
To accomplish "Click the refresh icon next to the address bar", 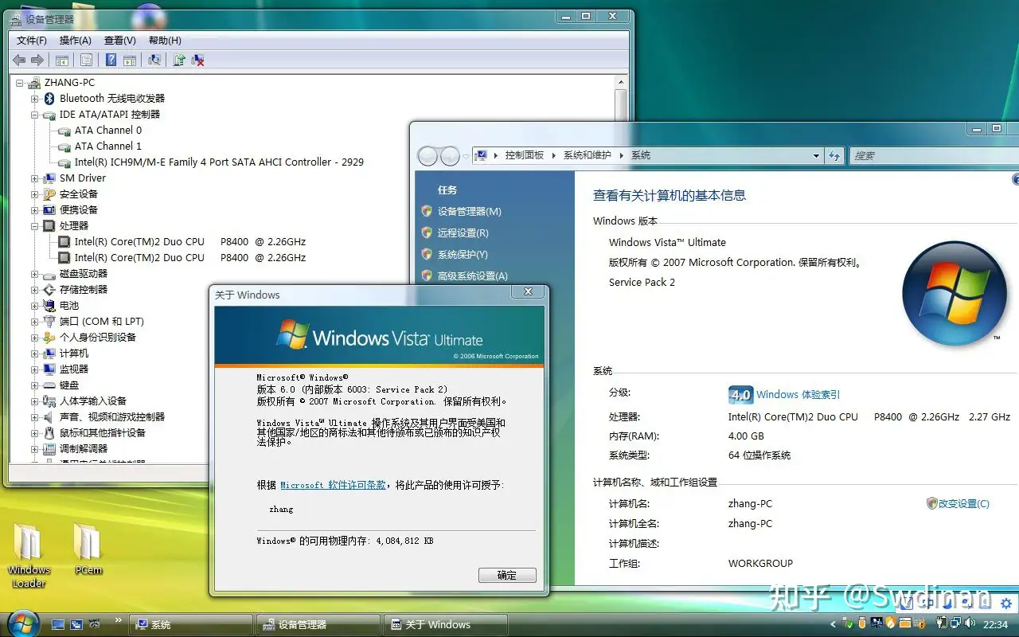I will [834, 155].
